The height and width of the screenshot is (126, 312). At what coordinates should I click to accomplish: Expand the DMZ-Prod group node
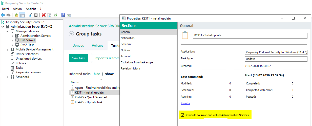pyautogui.click(x=12, y=40)
